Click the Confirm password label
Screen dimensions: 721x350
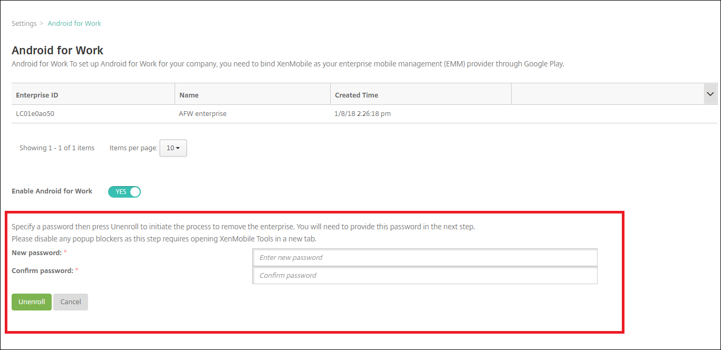(42, 271)
